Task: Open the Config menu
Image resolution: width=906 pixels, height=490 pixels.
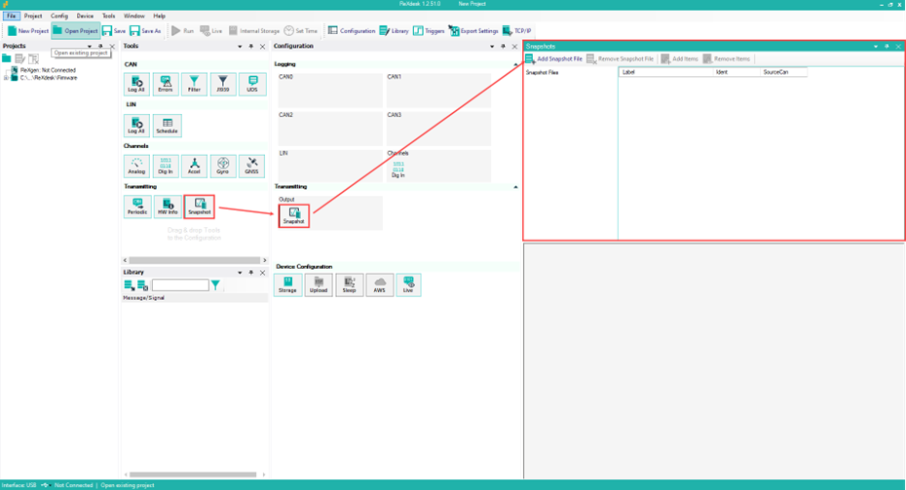Action: [x=59, y=17]
